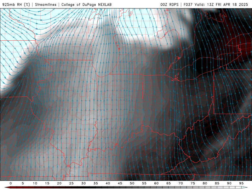Click the "925mb RH (%)" title text

point(16,5)
